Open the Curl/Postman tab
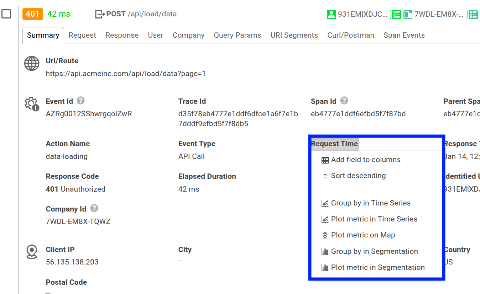The image size is (480, 294). pos(350,35)
